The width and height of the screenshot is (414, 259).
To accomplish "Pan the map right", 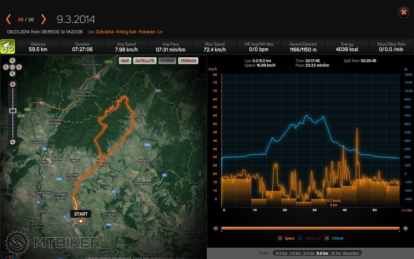I will pyautogui.click(x=19, y=67).
